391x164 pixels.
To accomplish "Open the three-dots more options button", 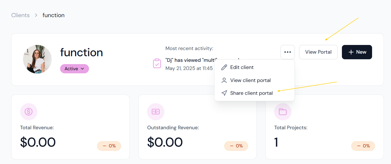I will point(288,52).
